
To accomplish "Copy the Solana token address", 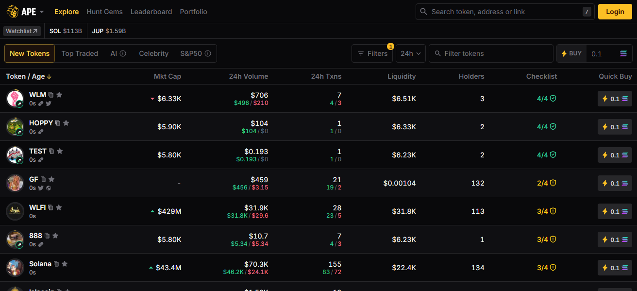I will click(56, 264).
